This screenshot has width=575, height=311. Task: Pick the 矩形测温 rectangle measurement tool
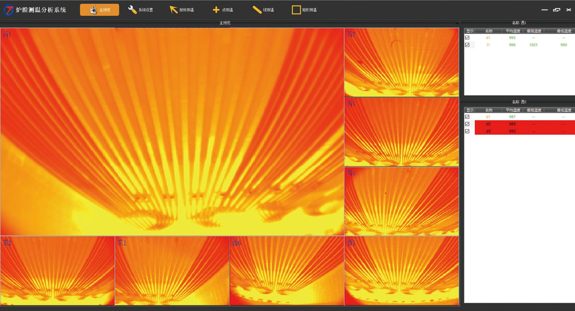pos(304,10)
